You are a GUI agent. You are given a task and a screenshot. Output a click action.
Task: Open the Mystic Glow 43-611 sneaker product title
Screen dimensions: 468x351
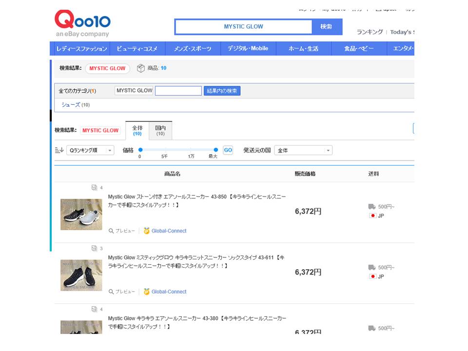pyautogui.click(x=196, y=261)
